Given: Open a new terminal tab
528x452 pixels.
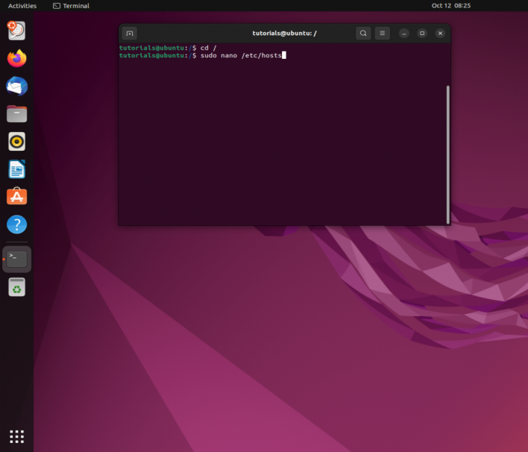Looking at the screenshot, I should (x=130, y=34).
